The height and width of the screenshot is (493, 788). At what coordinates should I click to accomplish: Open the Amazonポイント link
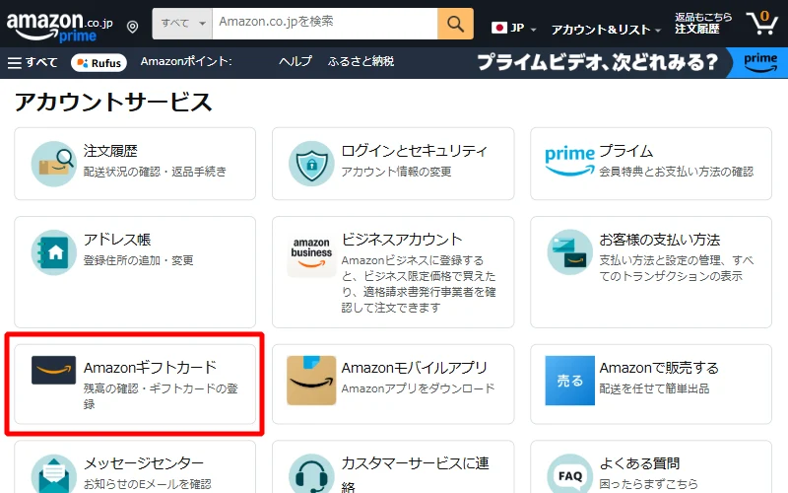[186, 61]
